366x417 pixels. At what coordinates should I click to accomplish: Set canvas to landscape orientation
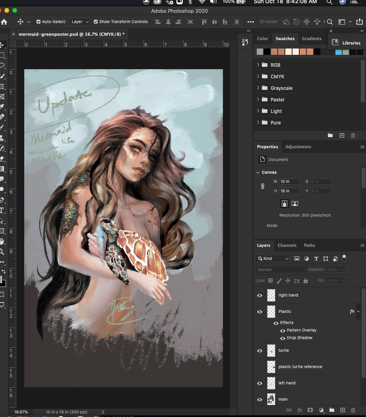(x=295, y=204)
